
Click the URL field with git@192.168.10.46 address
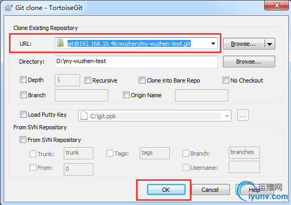pos(136,43)
